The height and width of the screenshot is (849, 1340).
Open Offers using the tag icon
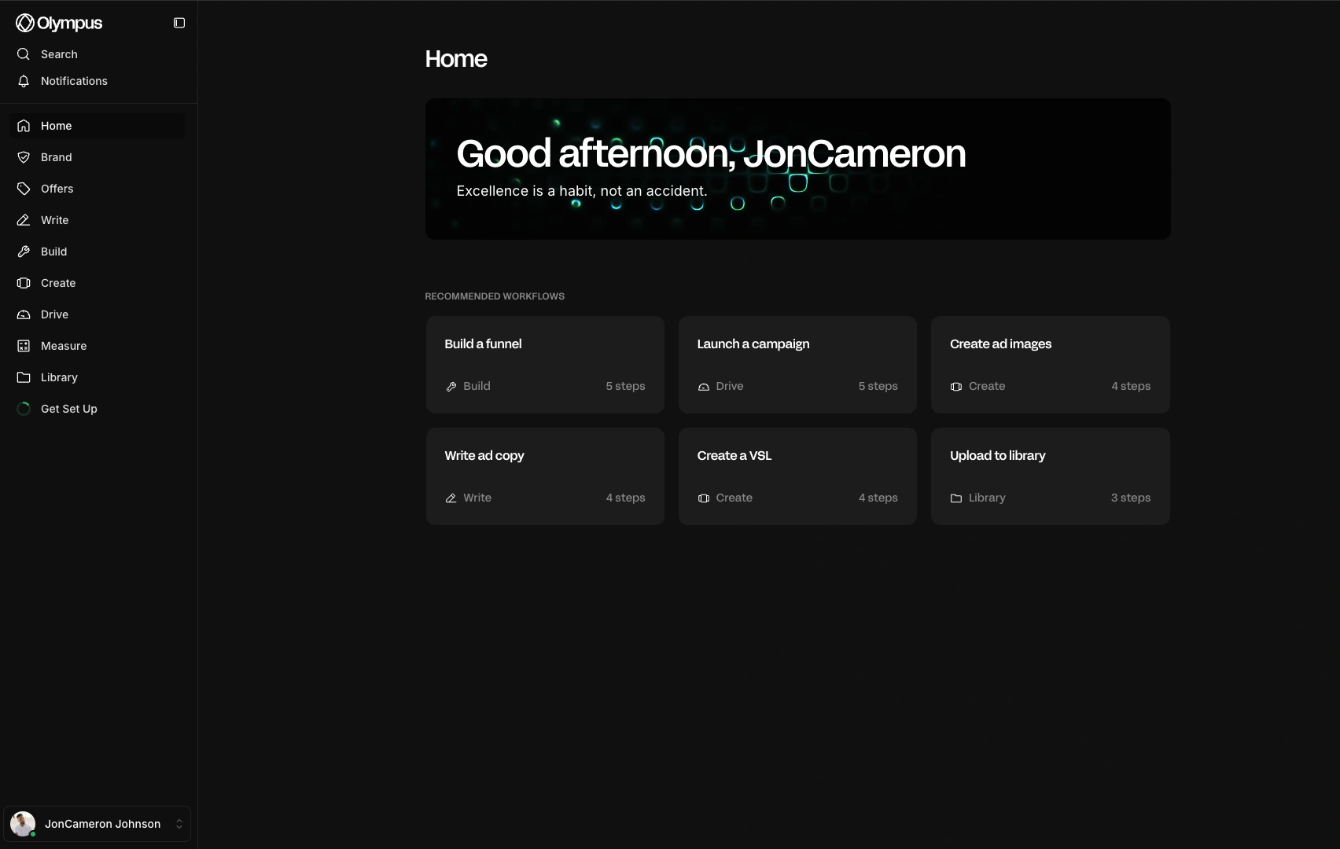point(24,189)
